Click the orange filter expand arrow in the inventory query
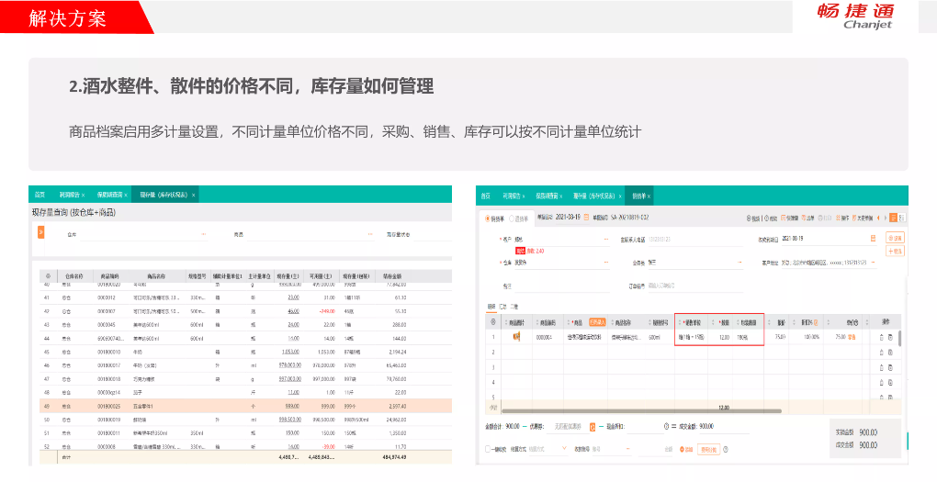Viewport: 937px width, 482px height. (40, 231)
